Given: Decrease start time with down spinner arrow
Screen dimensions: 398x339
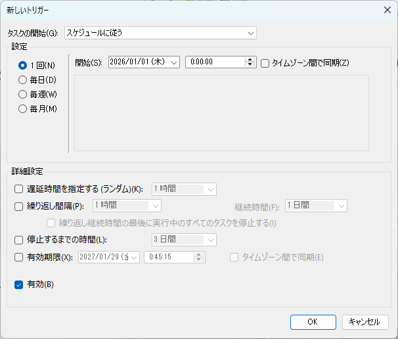Looking at the screenshot, I should click(x=250, y=65).
